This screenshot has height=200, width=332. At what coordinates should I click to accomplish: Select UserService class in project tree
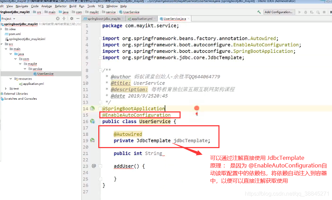[x=45, y=74]
